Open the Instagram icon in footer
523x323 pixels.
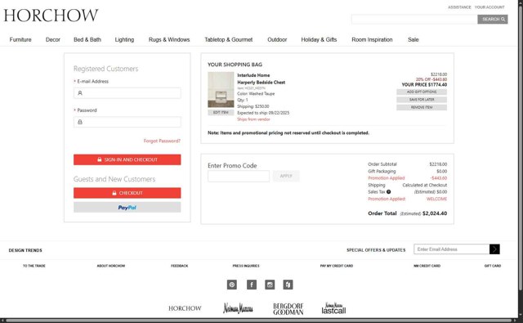pos(270,285)
